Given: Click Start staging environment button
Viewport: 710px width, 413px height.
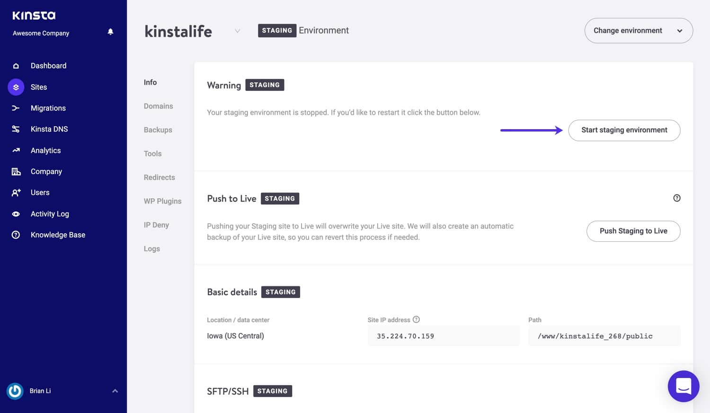Looking at the screenshot, I should coord(624,130).
